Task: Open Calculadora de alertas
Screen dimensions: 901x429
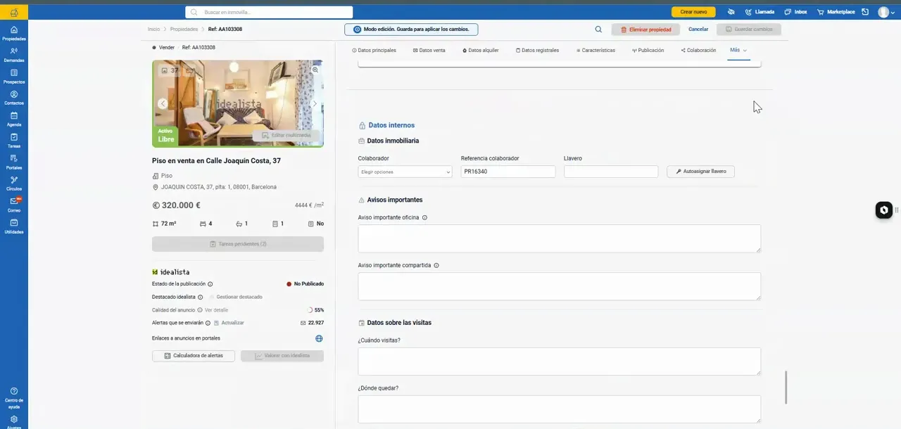Action: tap(194, 356)
